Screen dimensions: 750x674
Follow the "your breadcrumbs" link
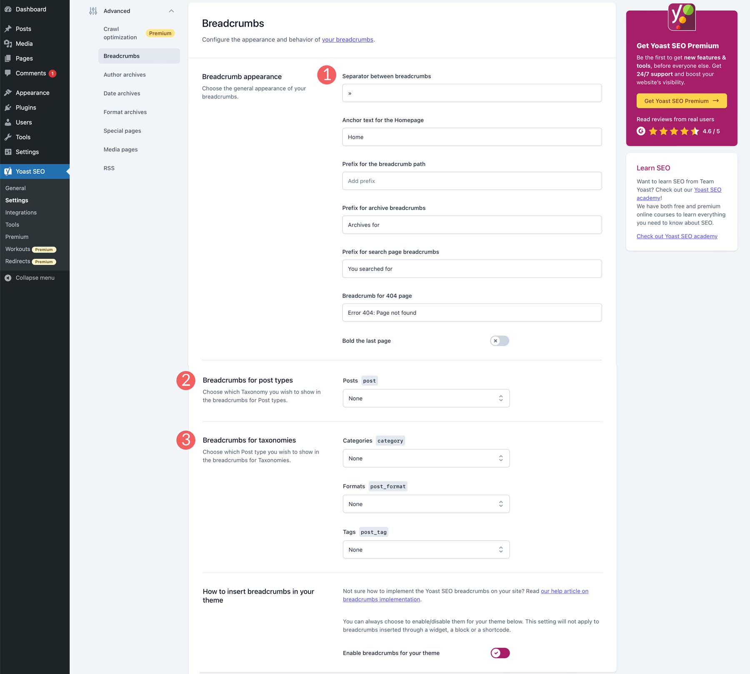click(347, 40)
